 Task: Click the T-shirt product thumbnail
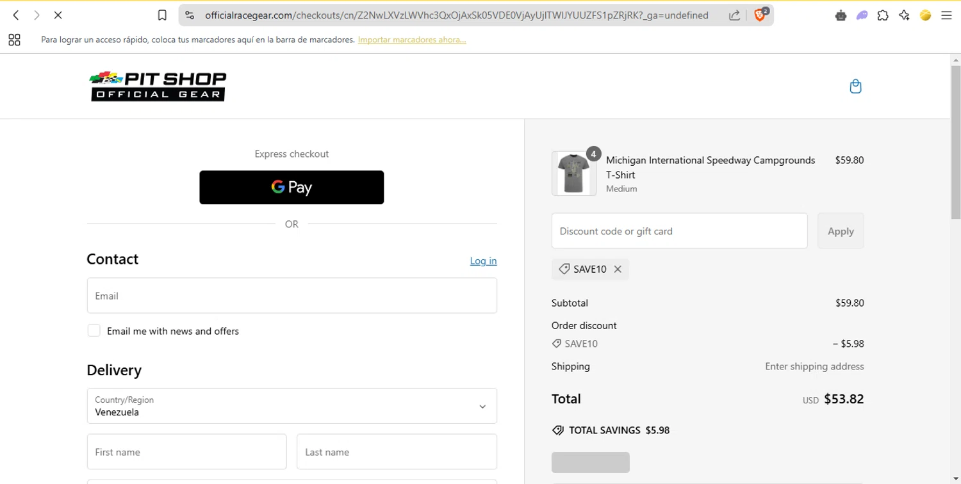tap(573, 173)
